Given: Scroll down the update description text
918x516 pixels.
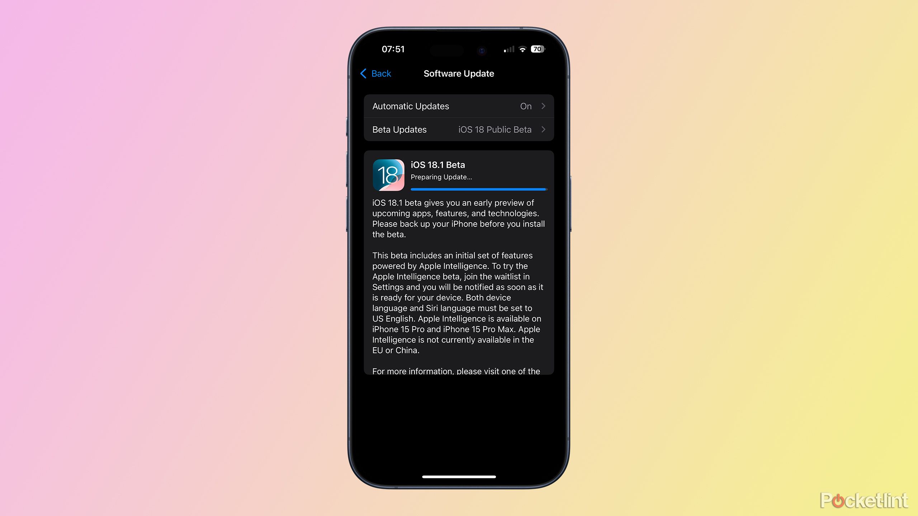Looking at the screenshot, I should point(458,287).
